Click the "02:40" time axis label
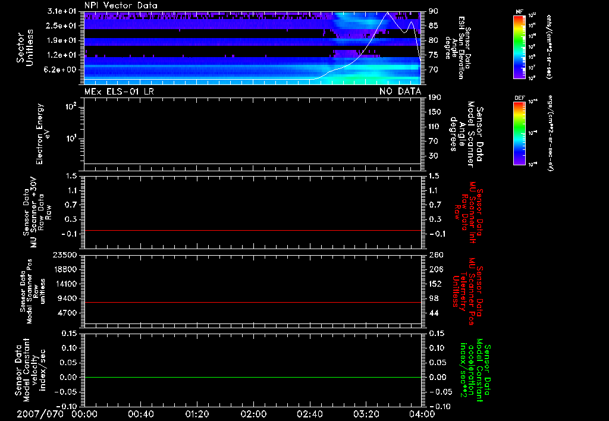 click(309, 414)
